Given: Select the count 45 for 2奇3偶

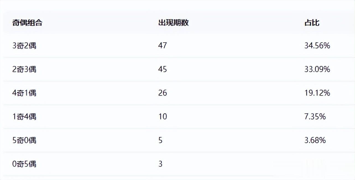Looking at the screenshot, I should (x=163, y=69).
